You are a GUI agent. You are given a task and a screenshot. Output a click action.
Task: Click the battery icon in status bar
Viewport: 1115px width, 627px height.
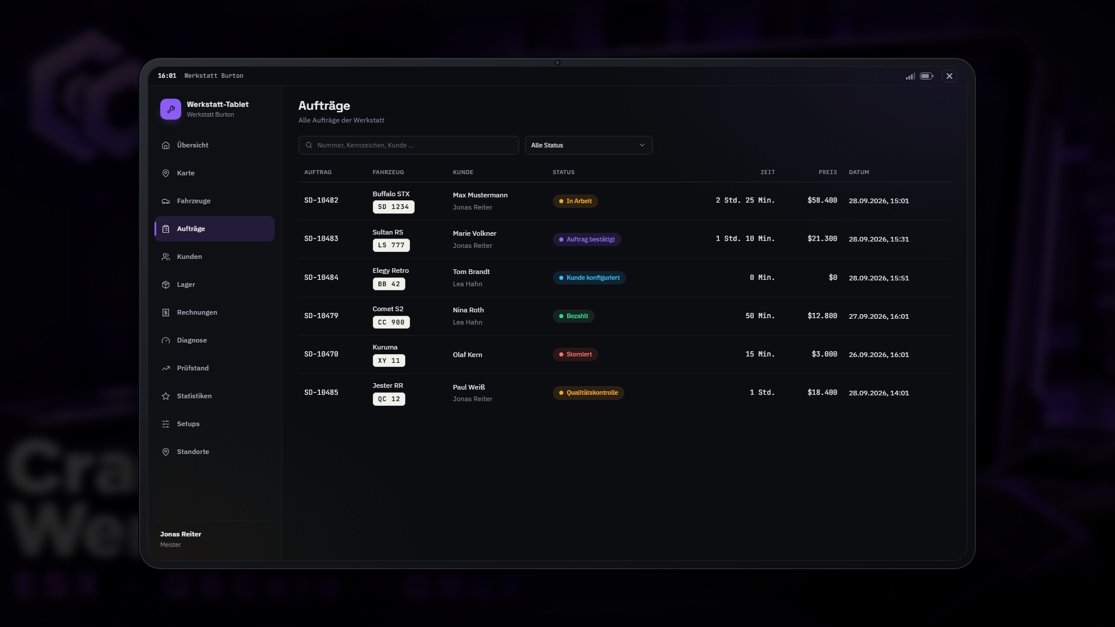[927, 76]
